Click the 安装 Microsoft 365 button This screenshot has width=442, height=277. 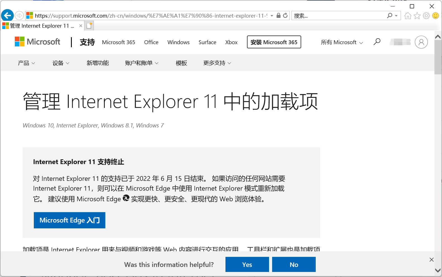tap(274, 42)
